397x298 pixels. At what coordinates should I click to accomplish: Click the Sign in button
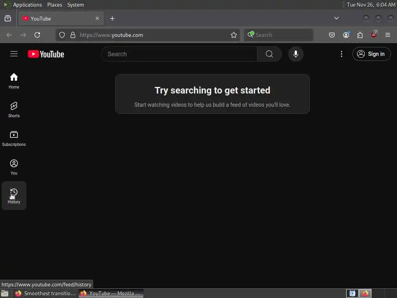click(371, 54)
